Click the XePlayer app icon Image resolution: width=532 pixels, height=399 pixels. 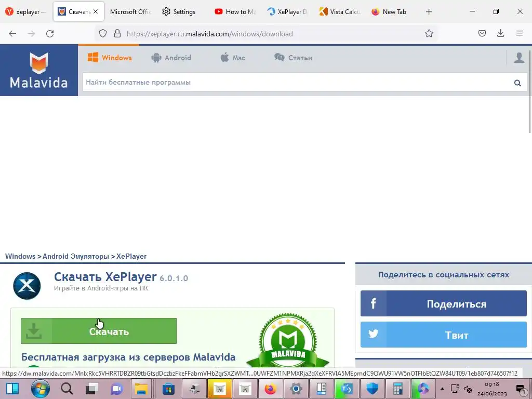(x=27, y=286)
